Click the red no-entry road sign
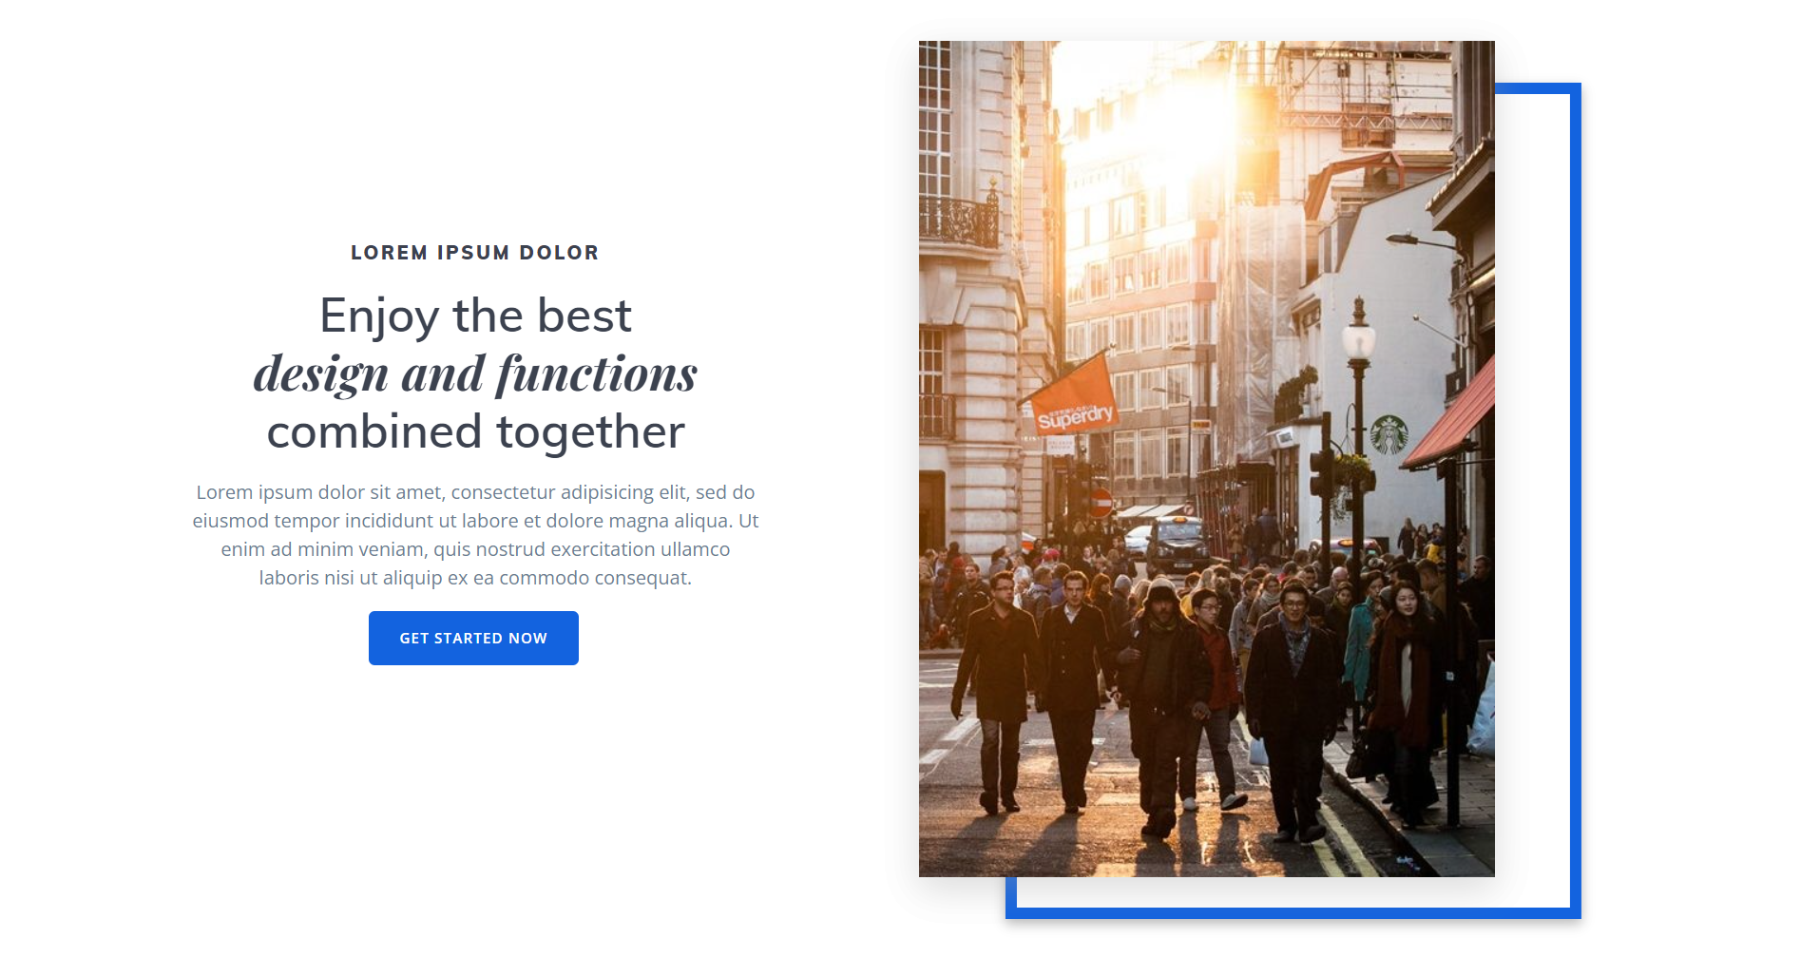 click(1101, 502)
